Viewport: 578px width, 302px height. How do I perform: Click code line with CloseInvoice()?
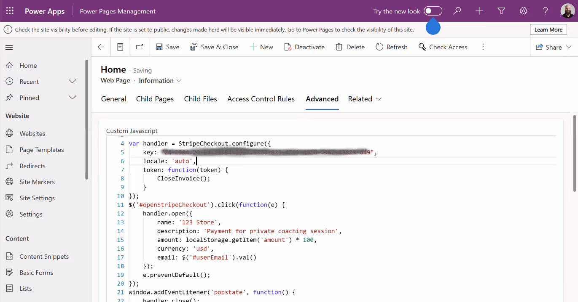click(x=183, y=178)
